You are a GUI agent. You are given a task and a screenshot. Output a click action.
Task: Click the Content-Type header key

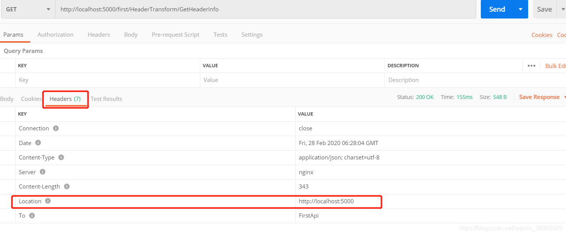37,158
